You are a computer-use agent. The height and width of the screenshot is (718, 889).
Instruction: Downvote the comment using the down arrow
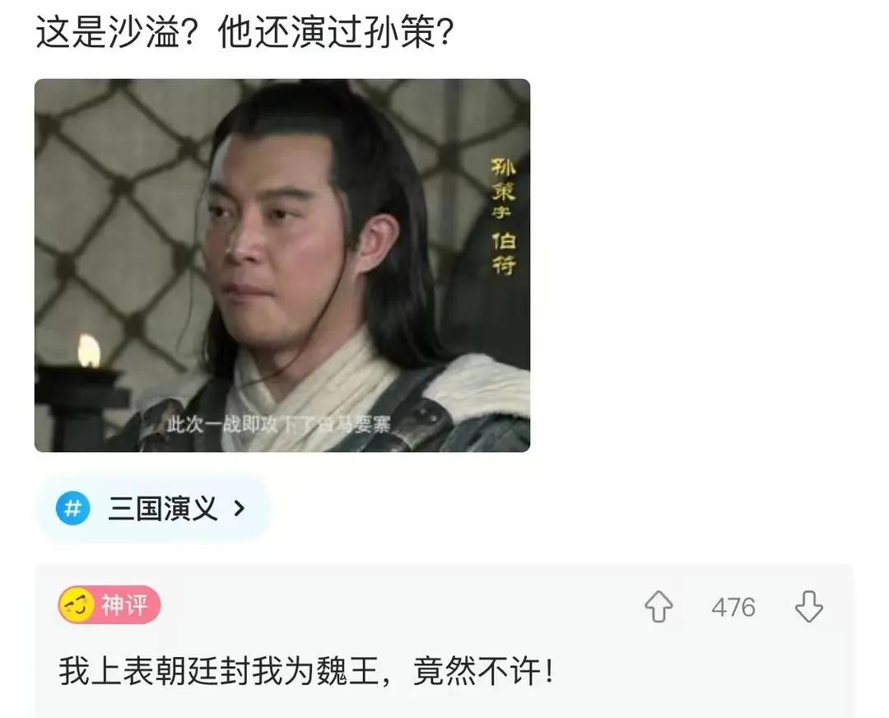809,606
